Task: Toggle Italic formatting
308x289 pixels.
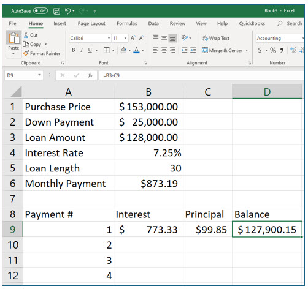Action: [x=82, y=50]
